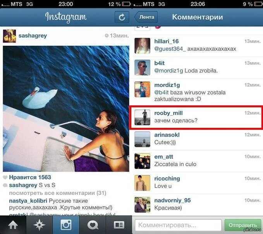
Task: Open the Explore compass star icon
Action: pos(40,225)
